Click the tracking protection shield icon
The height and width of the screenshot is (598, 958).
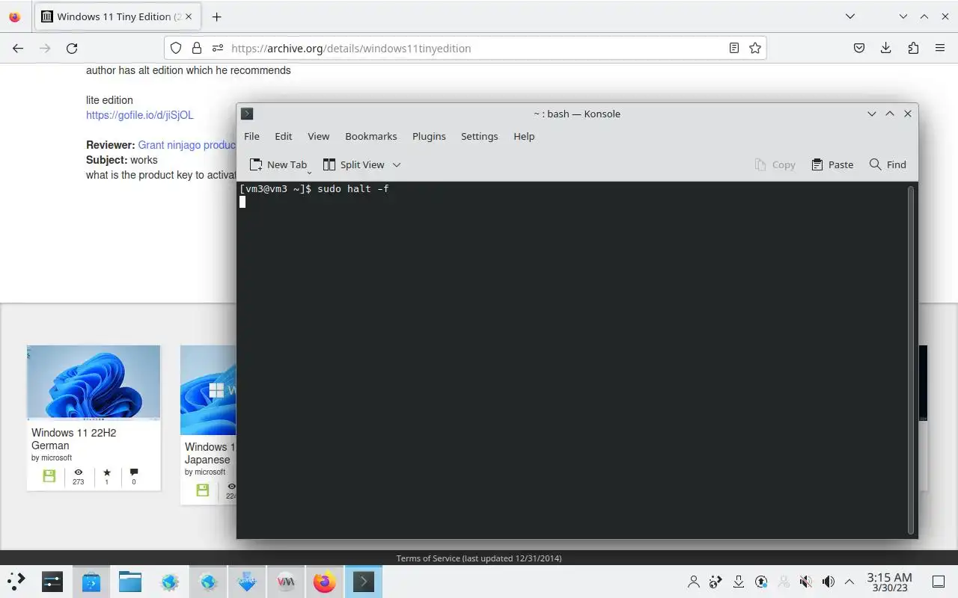tap(176, 48)
